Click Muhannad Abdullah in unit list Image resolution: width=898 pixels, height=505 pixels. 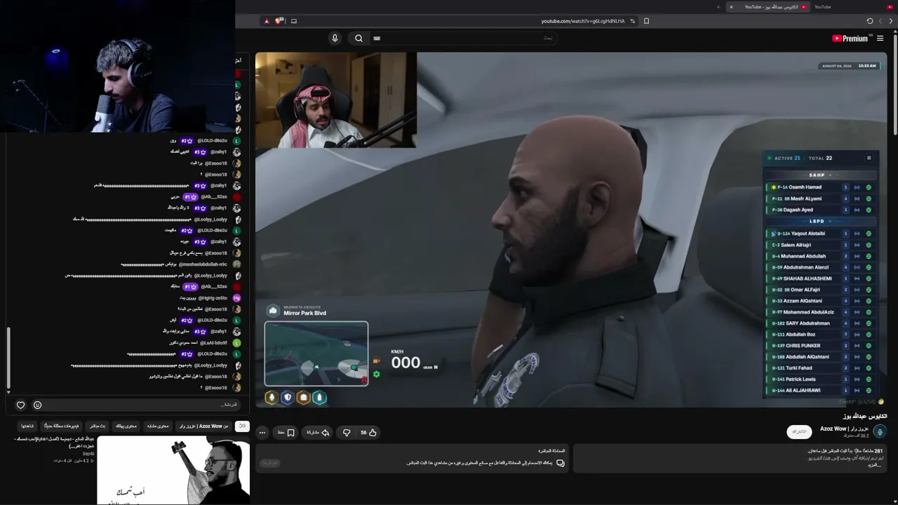click(x=803, y=256)
